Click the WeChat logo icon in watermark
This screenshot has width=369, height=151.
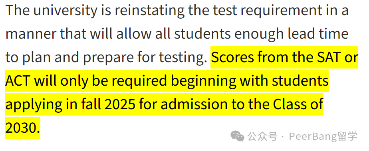tap(237, 136)
